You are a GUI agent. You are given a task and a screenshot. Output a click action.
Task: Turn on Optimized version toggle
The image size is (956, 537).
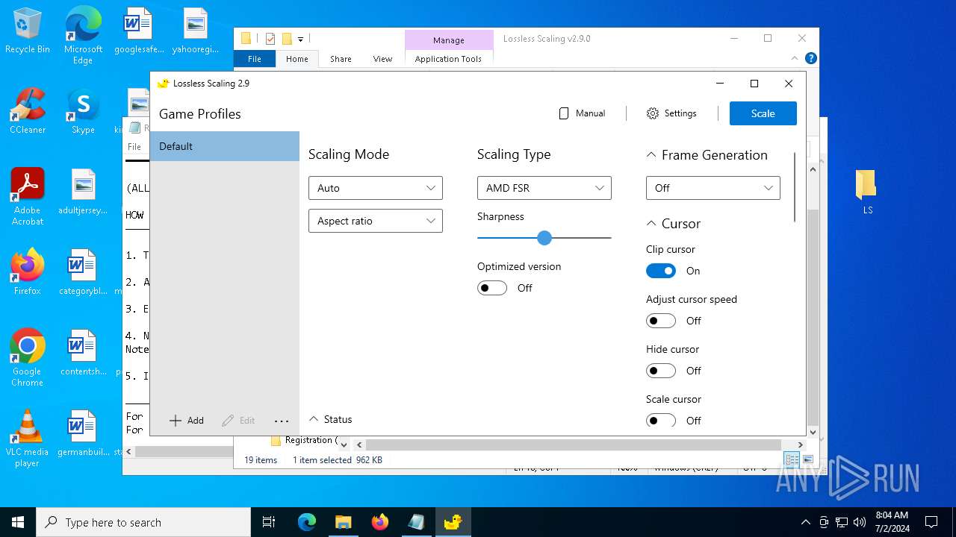click(492, 288)
